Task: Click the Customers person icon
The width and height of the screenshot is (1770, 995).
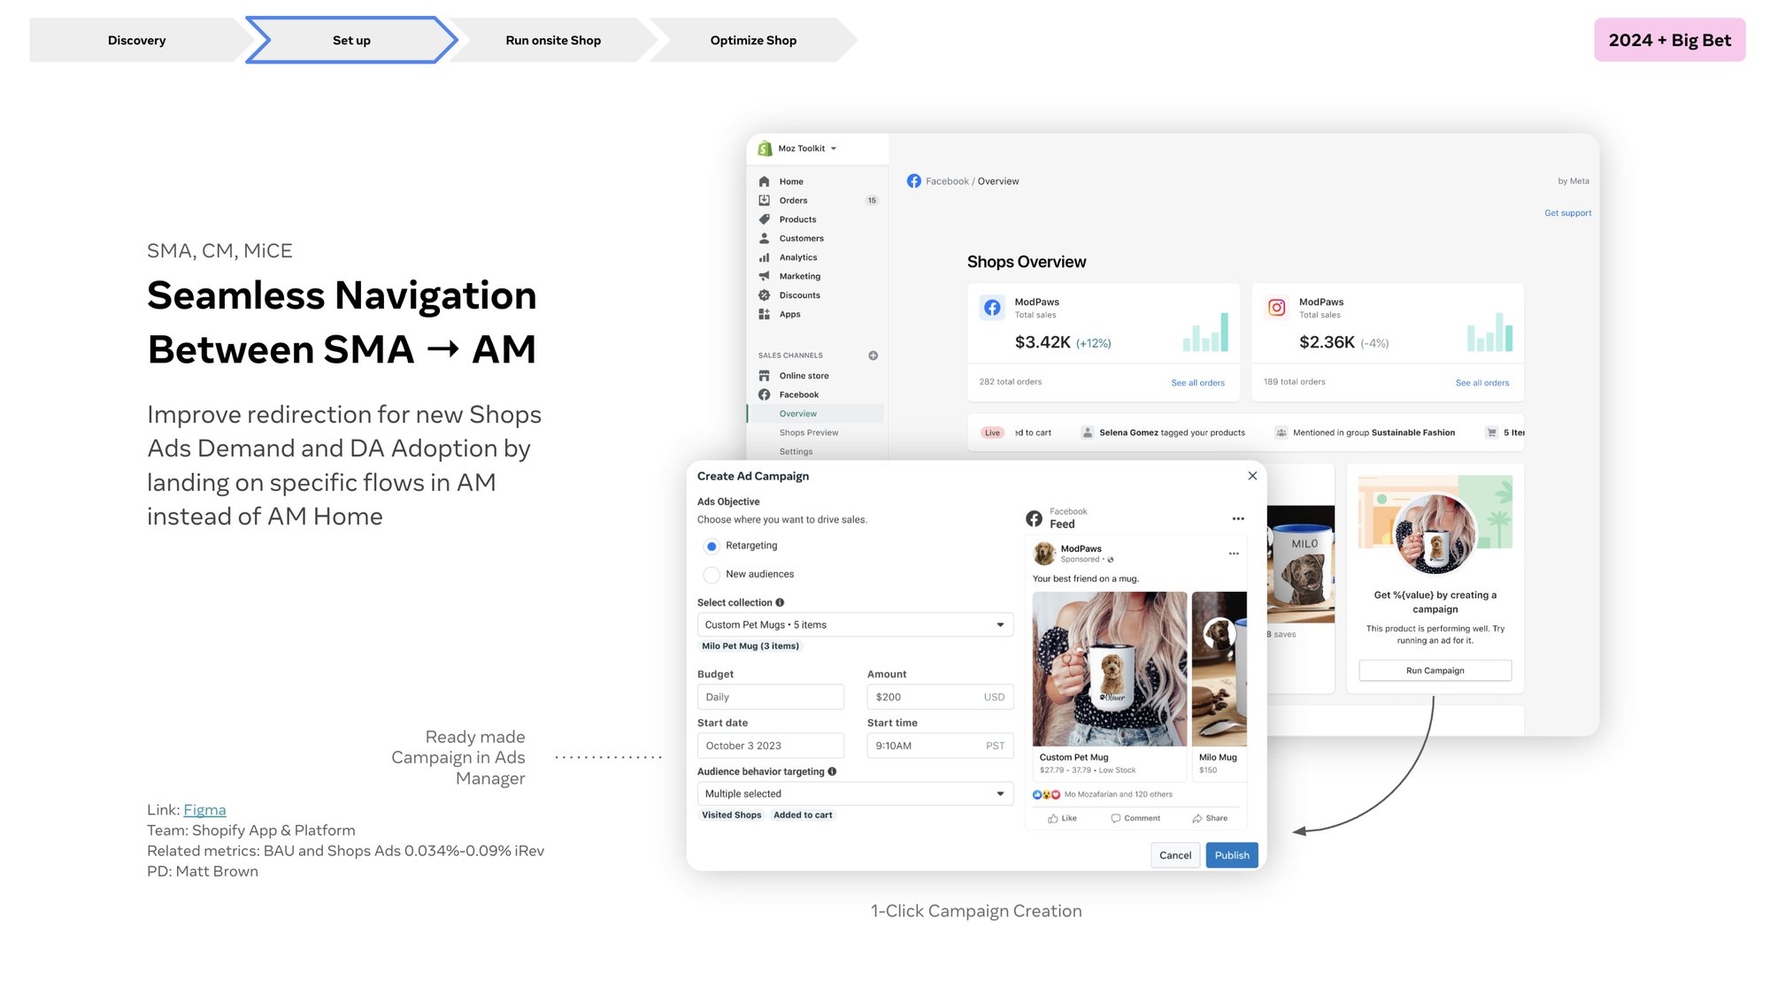Action: click(x=765, y=238)
